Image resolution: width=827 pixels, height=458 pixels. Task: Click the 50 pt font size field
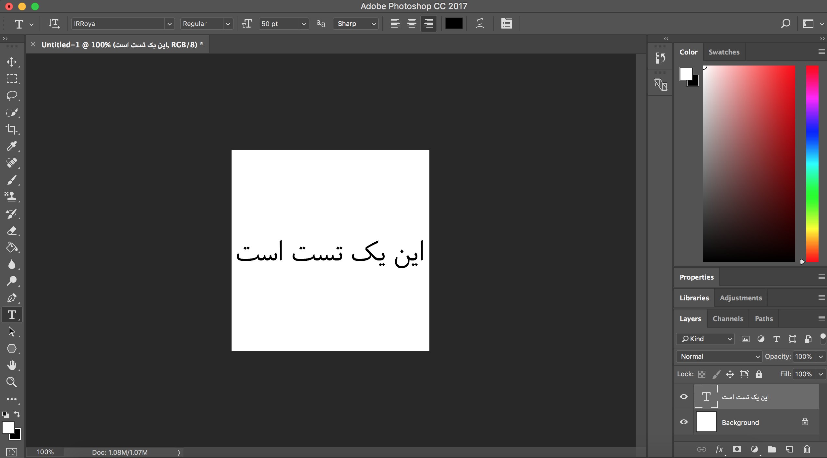pyautogui.click(x=279, y=24)
